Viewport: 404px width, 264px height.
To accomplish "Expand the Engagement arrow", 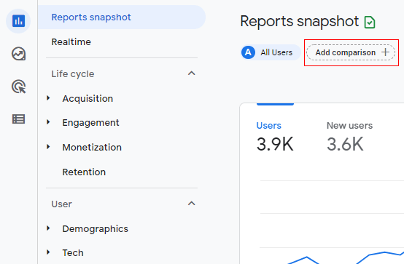I will click(x=48, y=122).
